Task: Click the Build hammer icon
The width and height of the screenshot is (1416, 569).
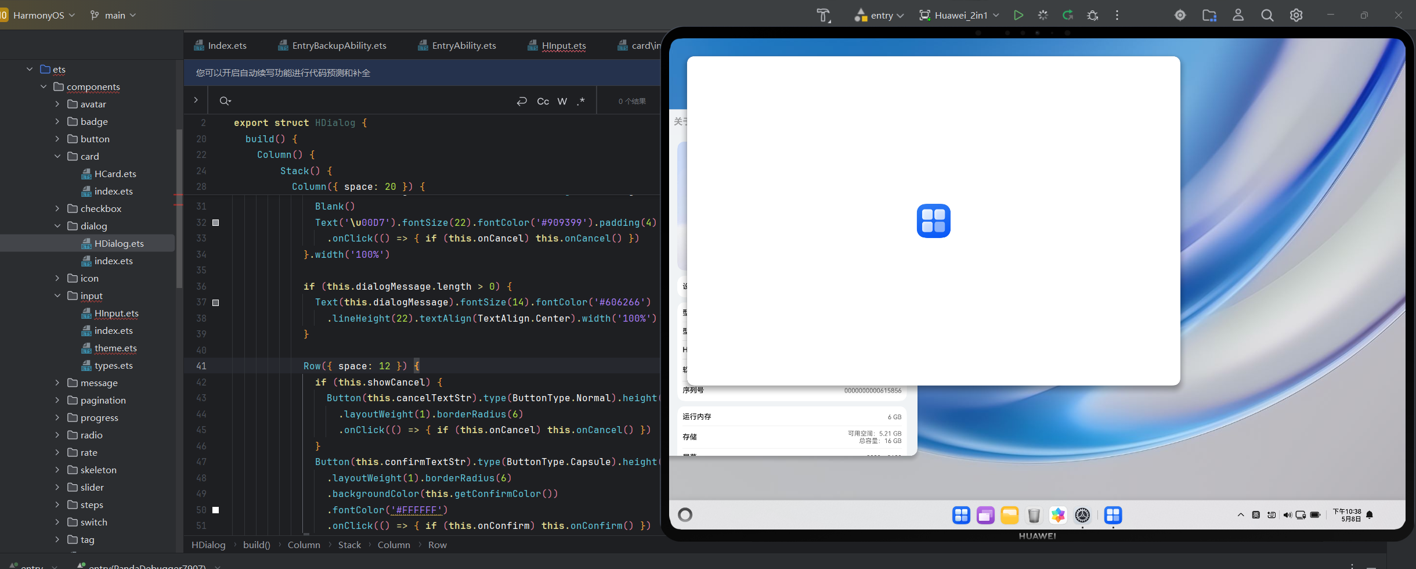Action: click(x=823, y=16)
